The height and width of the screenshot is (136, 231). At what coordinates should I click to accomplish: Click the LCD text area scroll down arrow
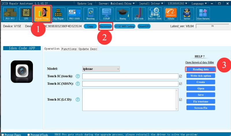(176, 109)
